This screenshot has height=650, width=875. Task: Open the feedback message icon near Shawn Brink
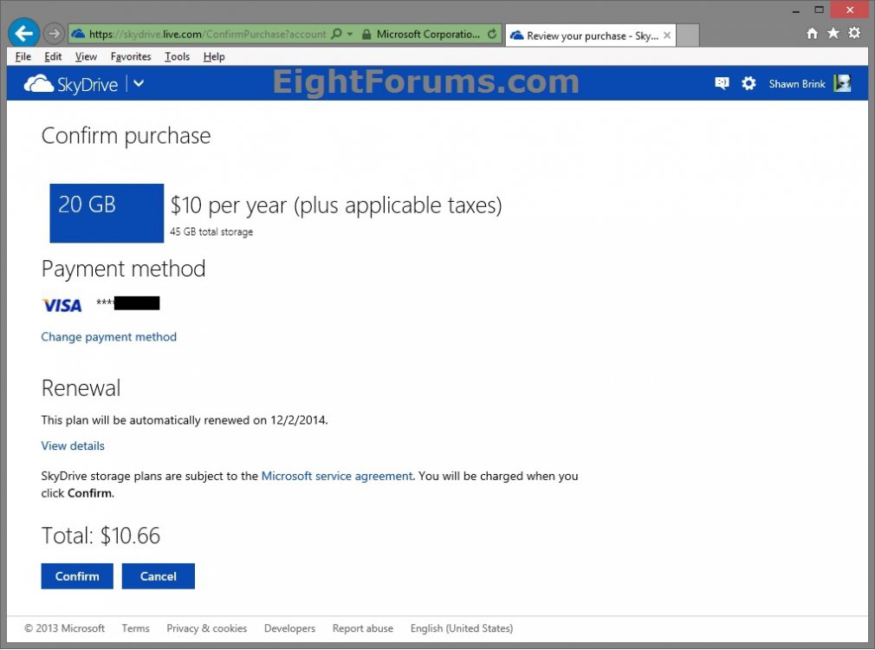pyautogui.click(x=722, y=83)
